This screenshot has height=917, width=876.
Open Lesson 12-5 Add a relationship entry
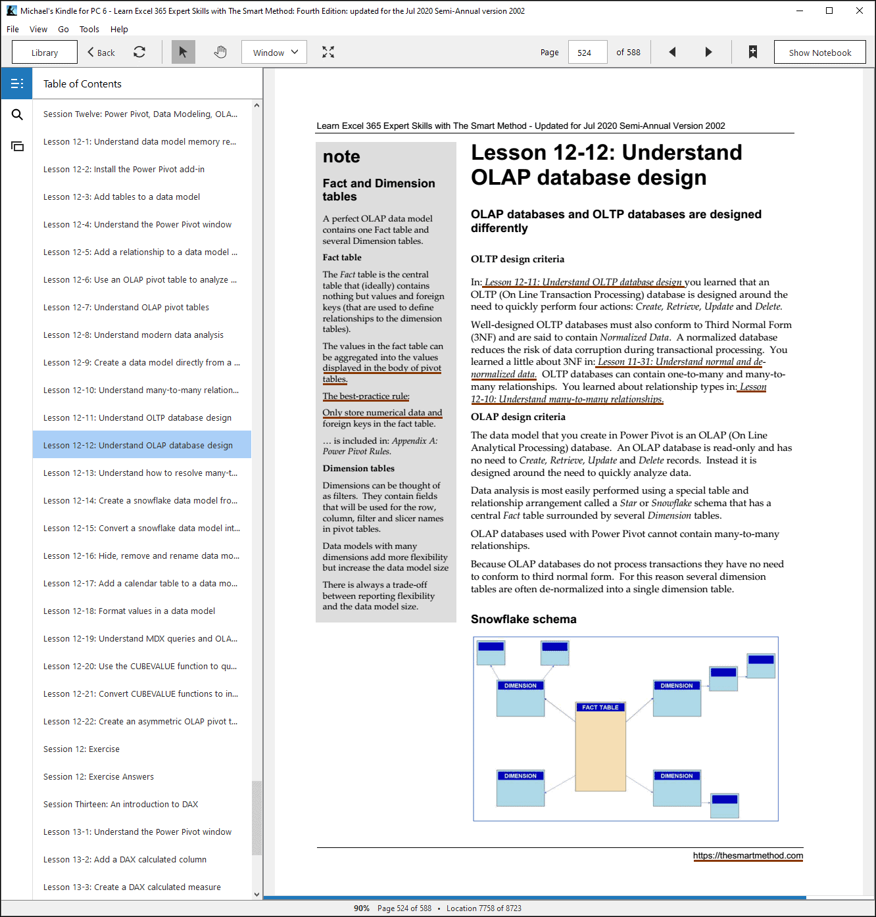[x=142, y=252]
